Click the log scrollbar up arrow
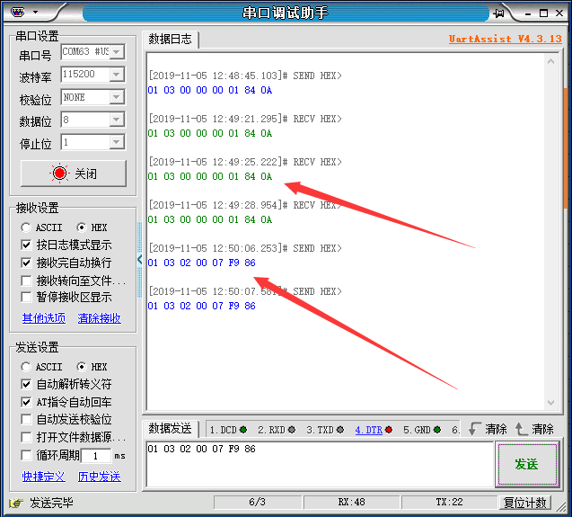This screenshot has width=572, height=517. pos(550,61)
